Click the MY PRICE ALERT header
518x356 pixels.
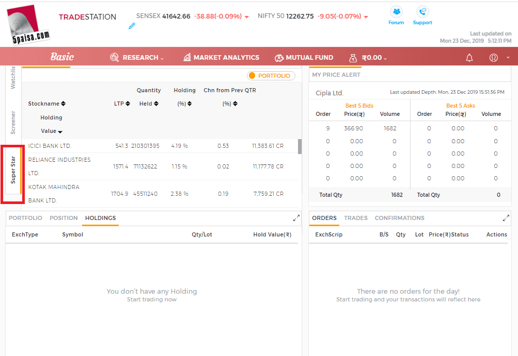point(336,75)
